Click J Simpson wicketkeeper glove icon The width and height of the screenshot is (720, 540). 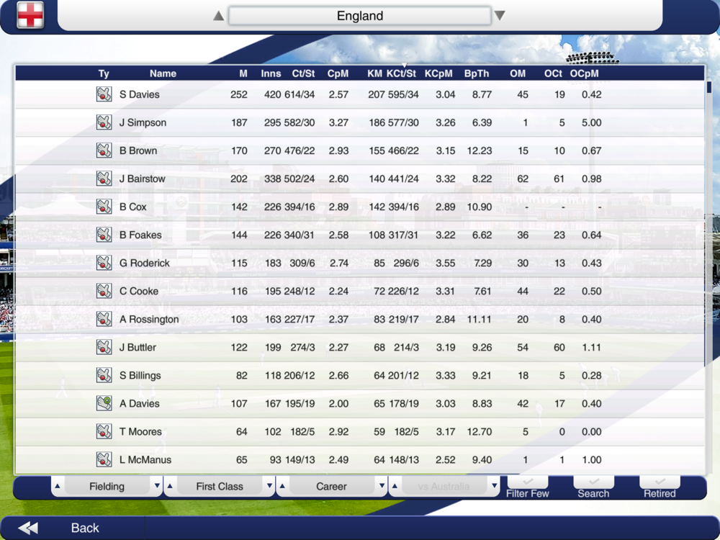click(x=104, y=122)
